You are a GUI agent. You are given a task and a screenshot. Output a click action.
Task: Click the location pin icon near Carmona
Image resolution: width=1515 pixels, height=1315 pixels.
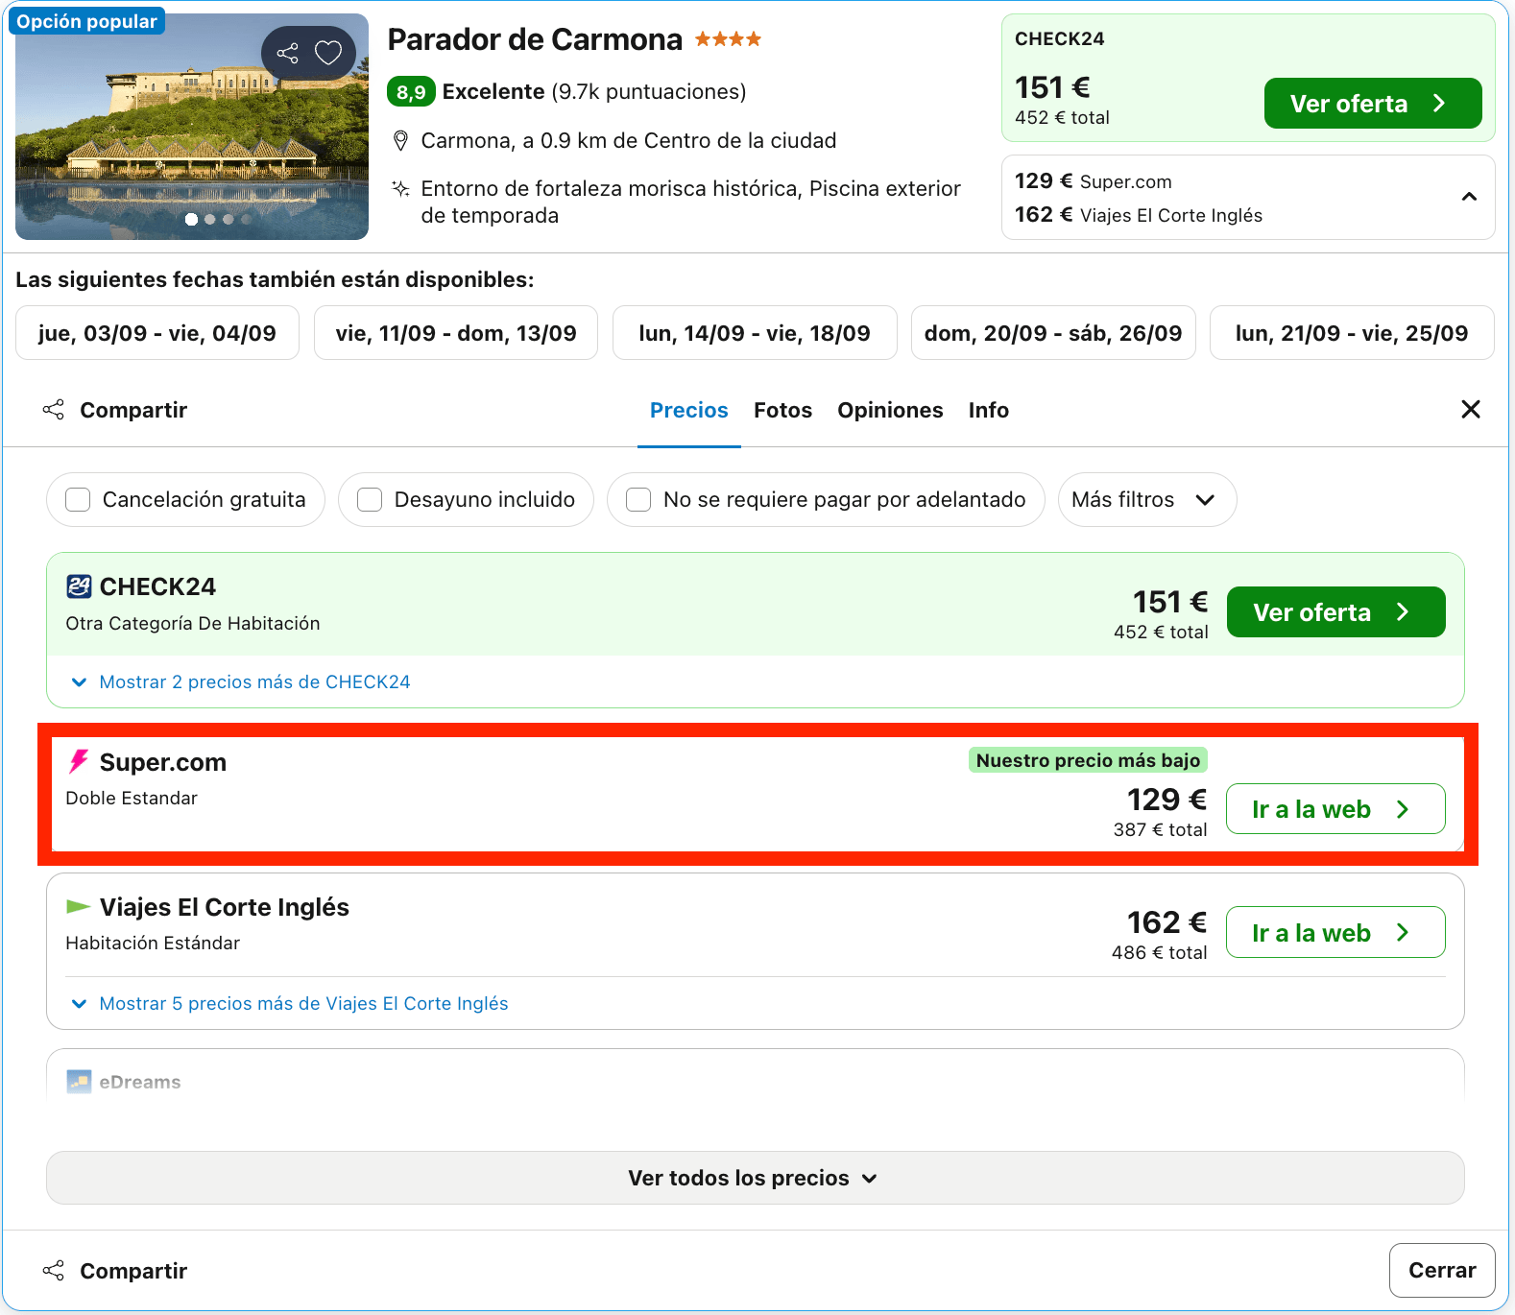point(401,141)
